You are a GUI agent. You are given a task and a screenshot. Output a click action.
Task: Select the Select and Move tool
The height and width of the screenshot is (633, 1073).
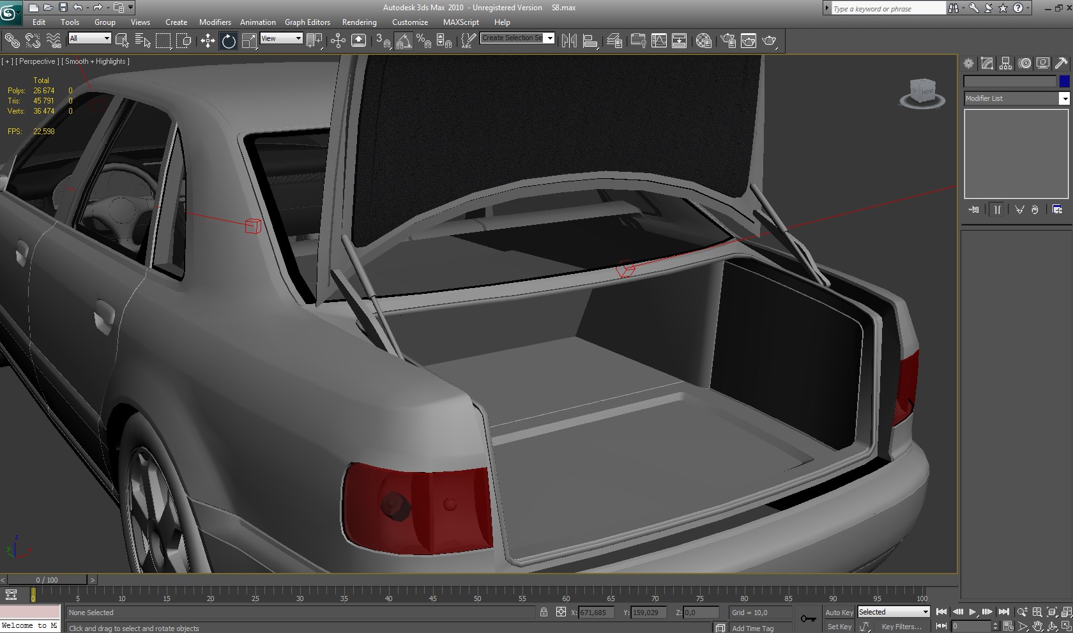click(x=208, y=42)
